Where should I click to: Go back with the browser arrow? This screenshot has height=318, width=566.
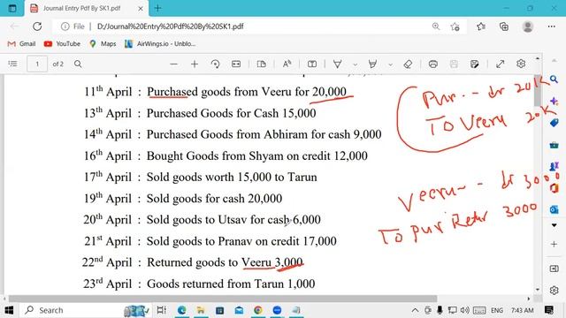click(14, 26)
